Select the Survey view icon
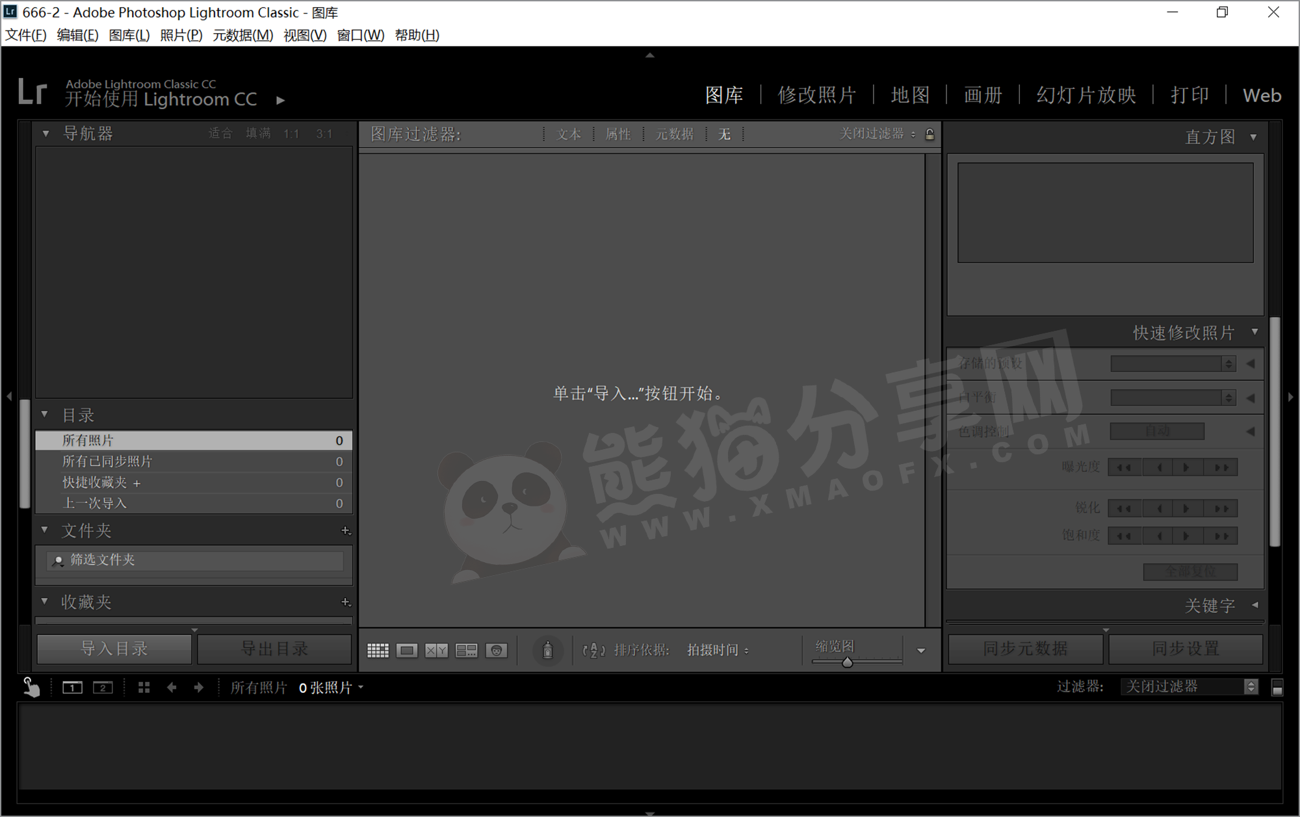This screenshot has width=1300, height=817. 466,649
